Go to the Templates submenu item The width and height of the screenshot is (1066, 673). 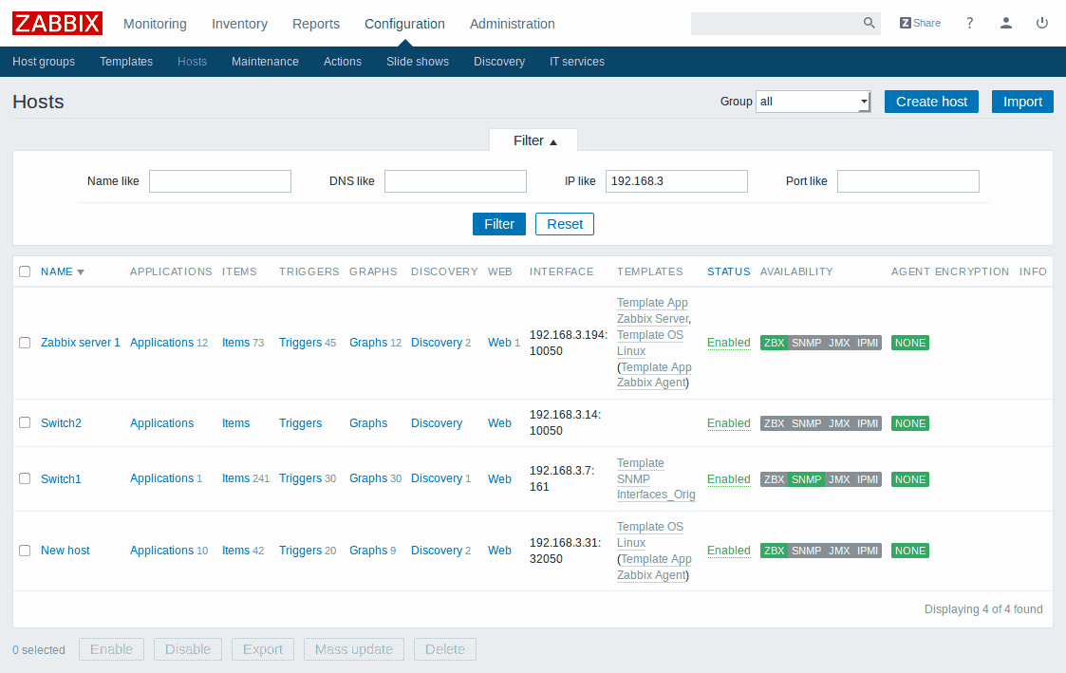coord(126,62)
